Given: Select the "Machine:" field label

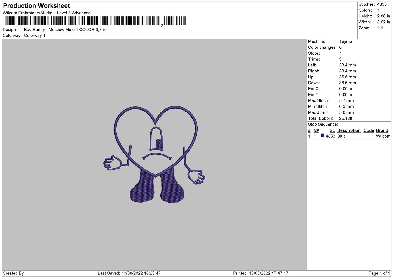Looking at the screenshot, I should [317, 41].
